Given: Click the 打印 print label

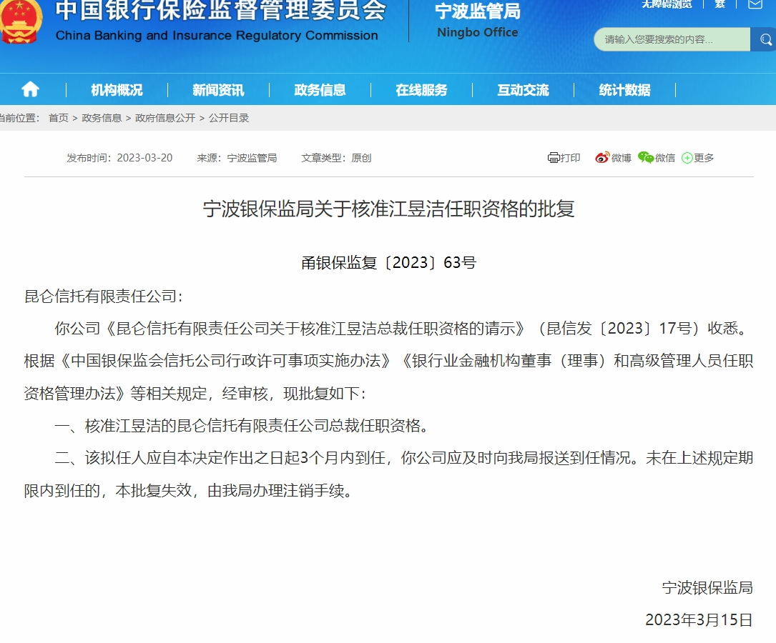Looking at the screenshot, I should click(570, 158).
